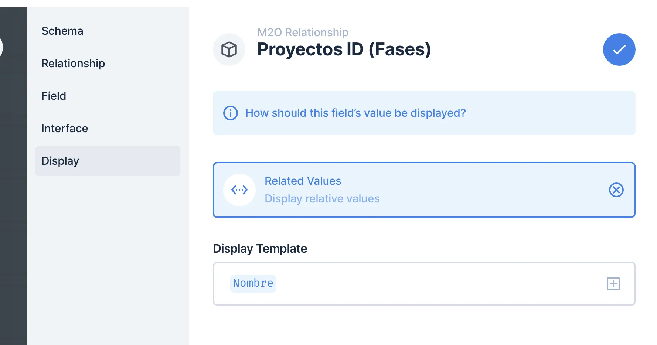
Task: Open the Interface section
Action: [x=65, y=129]
